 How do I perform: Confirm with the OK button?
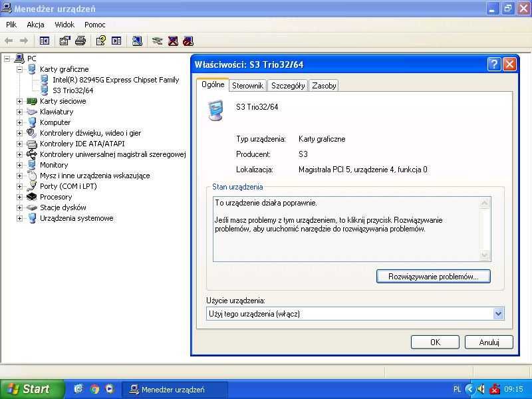click(x=435, y=342)
